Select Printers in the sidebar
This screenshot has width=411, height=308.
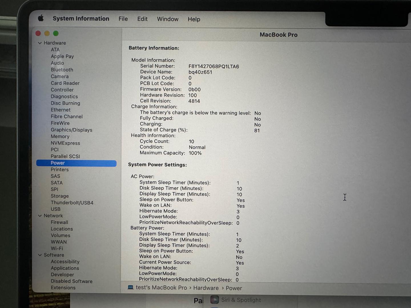pos(60,169)
